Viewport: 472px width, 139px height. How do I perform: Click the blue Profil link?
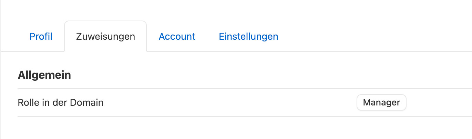41,36
